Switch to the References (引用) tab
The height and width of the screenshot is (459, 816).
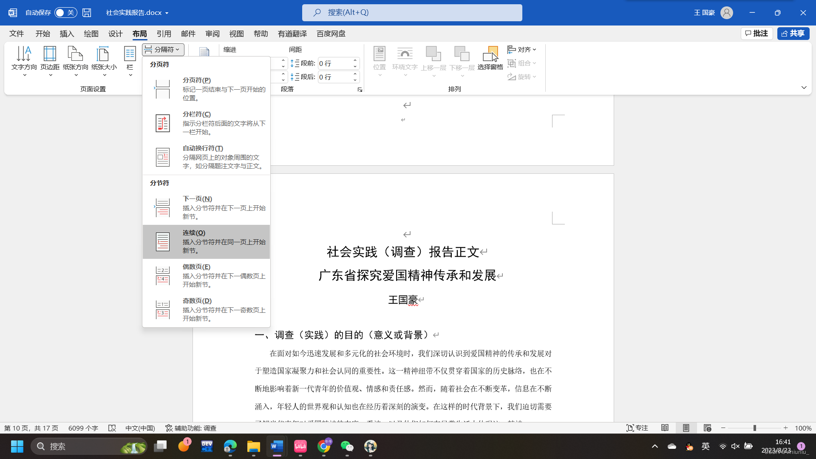coord(164,34)
